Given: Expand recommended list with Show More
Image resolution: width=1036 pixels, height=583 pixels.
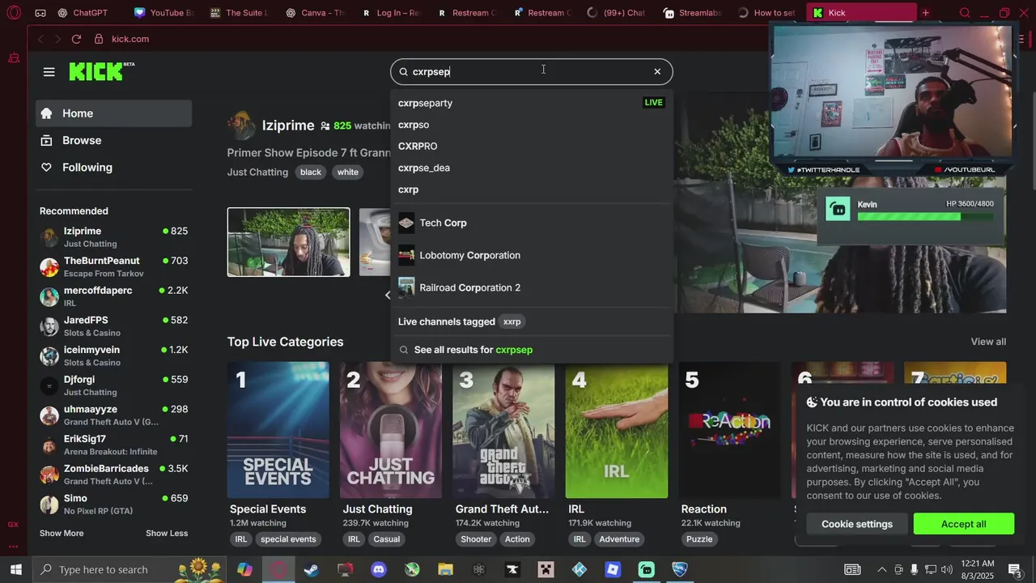Looking at the screenshot, I should coord(62,533).
